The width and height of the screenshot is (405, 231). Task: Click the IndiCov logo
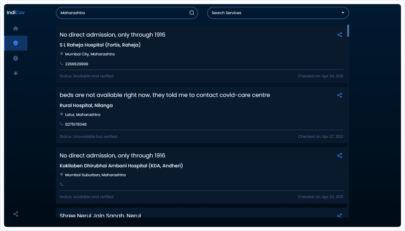(16, 13)
